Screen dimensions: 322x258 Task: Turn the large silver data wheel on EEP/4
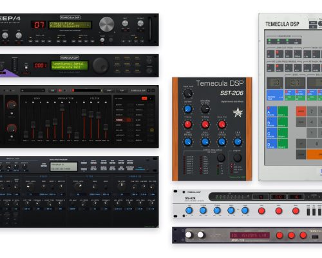(106, 24)
